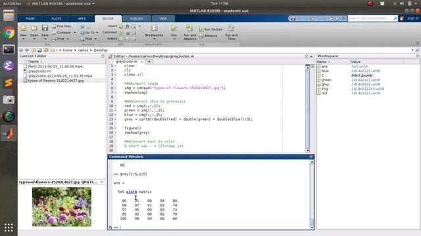The width and height of the screenshot is (421, 236).
Task: Click the help question mark icon
Action: [337, 18]
